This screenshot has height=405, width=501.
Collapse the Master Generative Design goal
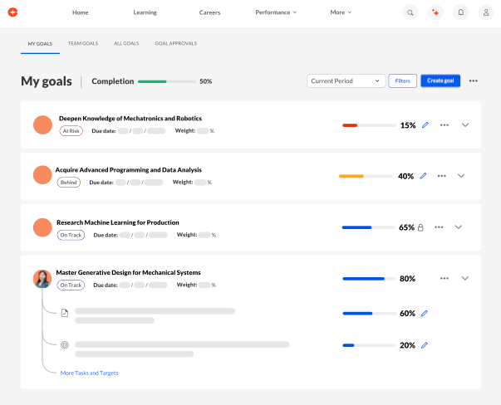coord(465,279)
